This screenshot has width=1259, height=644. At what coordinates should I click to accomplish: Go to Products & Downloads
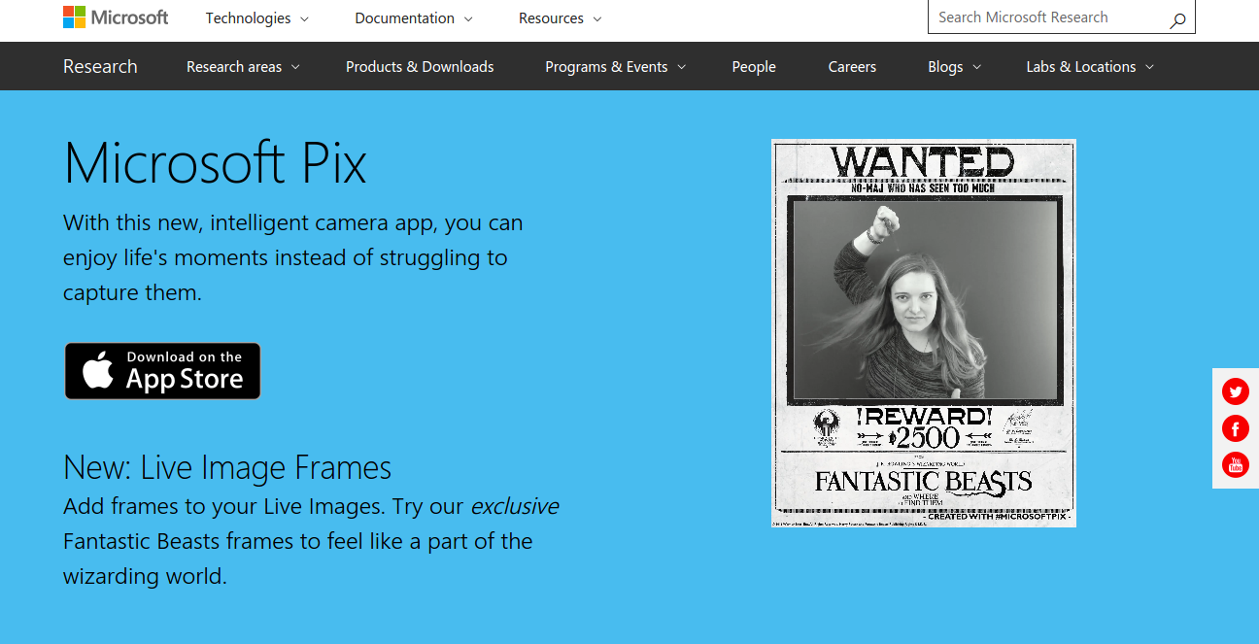tap(420, 67)
